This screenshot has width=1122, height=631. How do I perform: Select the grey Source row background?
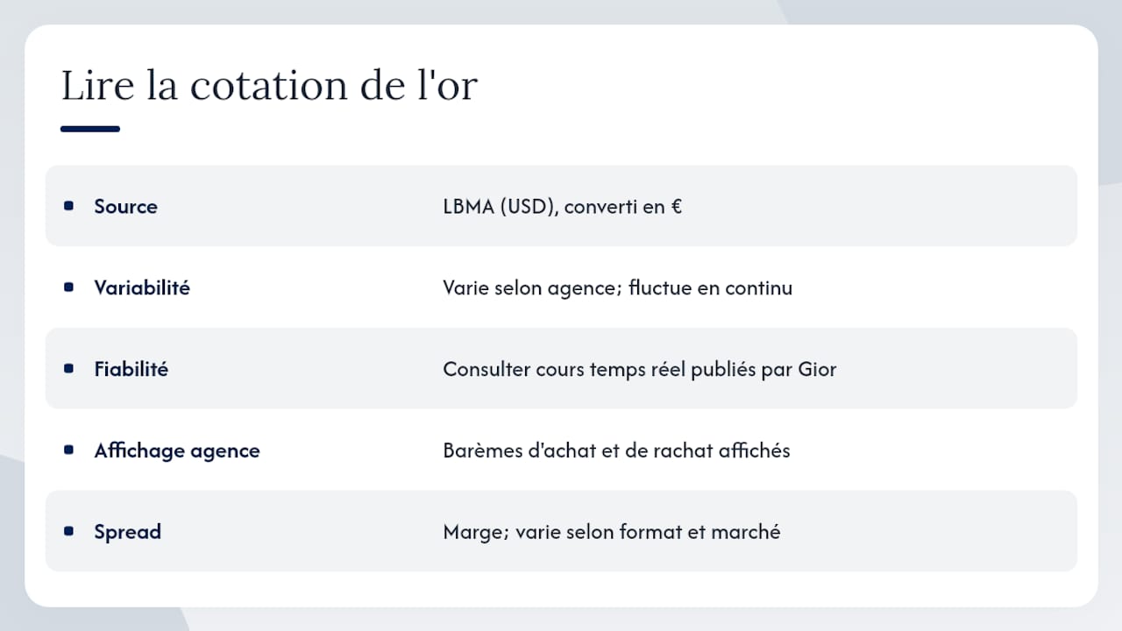pos(561,206)
